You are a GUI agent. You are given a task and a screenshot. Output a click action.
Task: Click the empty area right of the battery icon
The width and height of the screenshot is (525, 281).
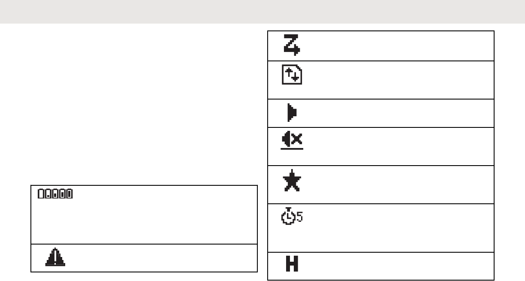(x=163, y=215)
